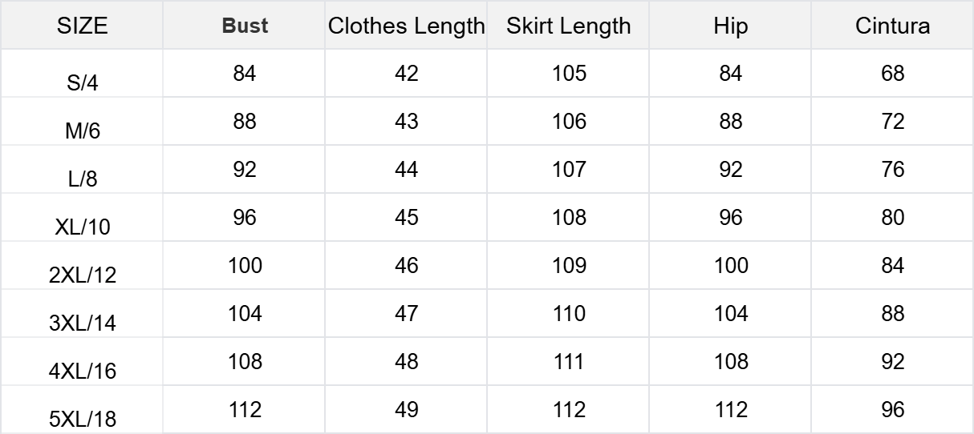Click the Hip column header
Viewport: 974px width, 434px height.
pyautogui.click(x=731, y=26)
